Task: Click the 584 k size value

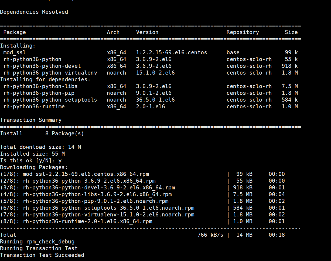Action: (290, 100)
